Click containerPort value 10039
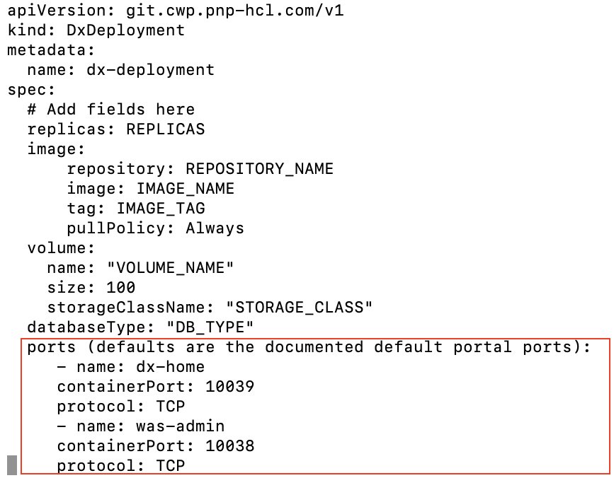614x478 pixels. click(229, 387)
